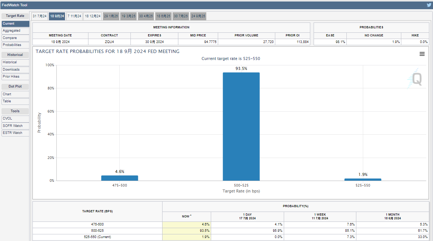Click the Target Rate section header
The height and width of the screenshot is (241, 433).
click(15, 16)
